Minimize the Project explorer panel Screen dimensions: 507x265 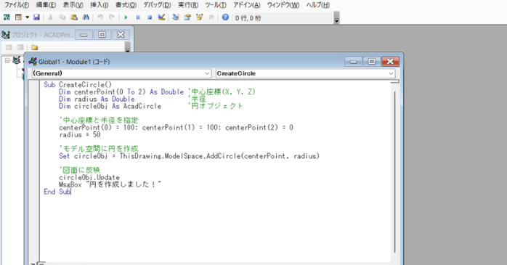(x=84, y=35)
